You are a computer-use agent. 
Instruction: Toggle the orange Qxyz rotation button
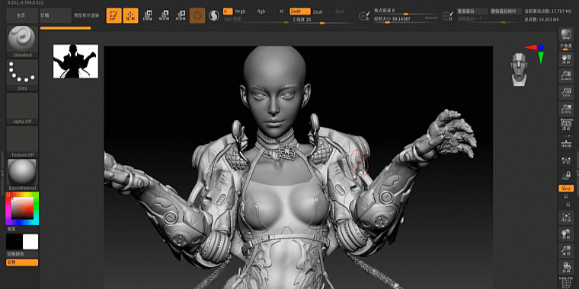coord(566,188)
